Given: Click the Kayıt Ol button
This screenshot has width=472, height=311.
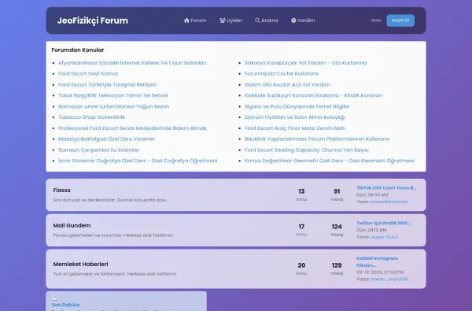Looking at the screenshot, I should (400, 20).
